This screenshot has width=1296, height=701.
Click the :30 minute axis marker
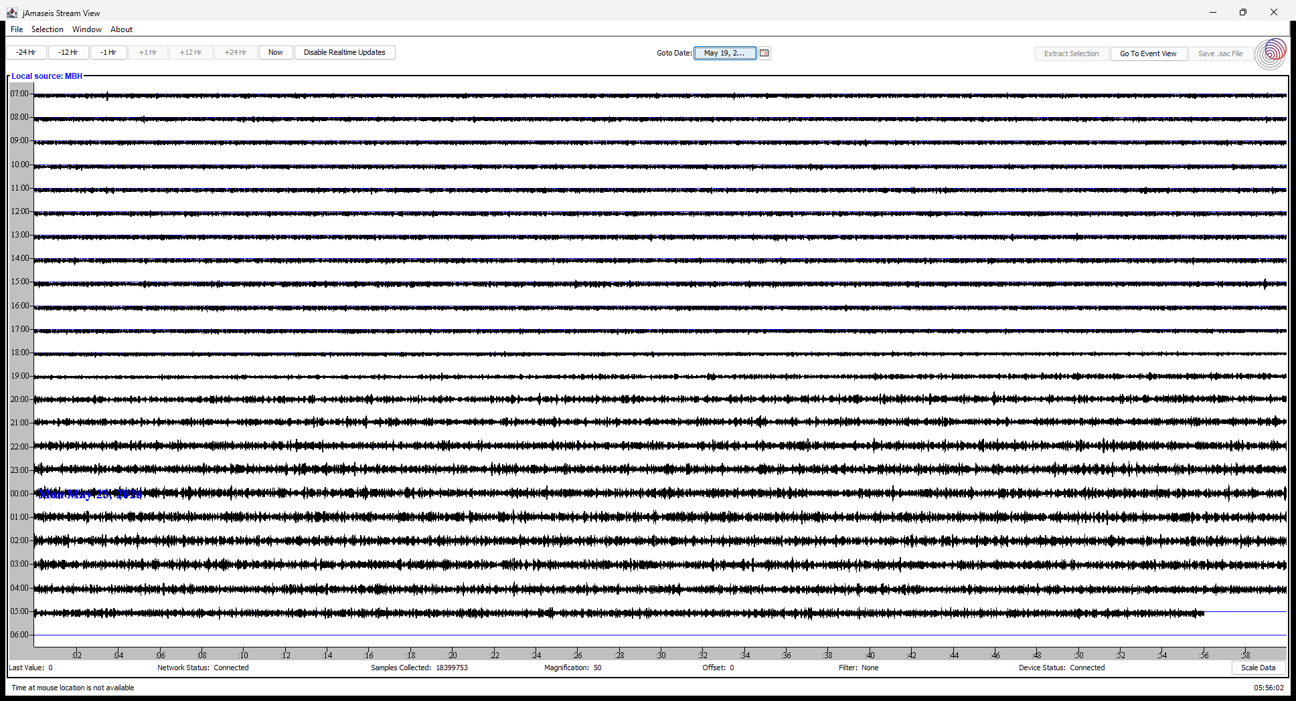click(661, 655)
